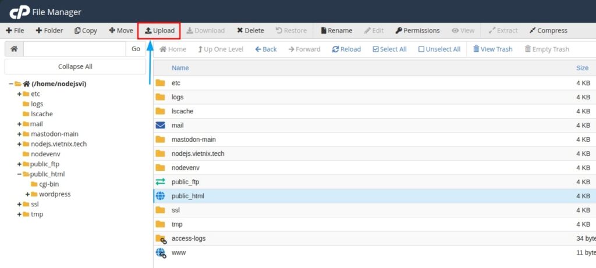Image resolution: width=596 pixels, height=268 pixels.
Task: Click the Download toolbar button
Action: click(205, 31)
